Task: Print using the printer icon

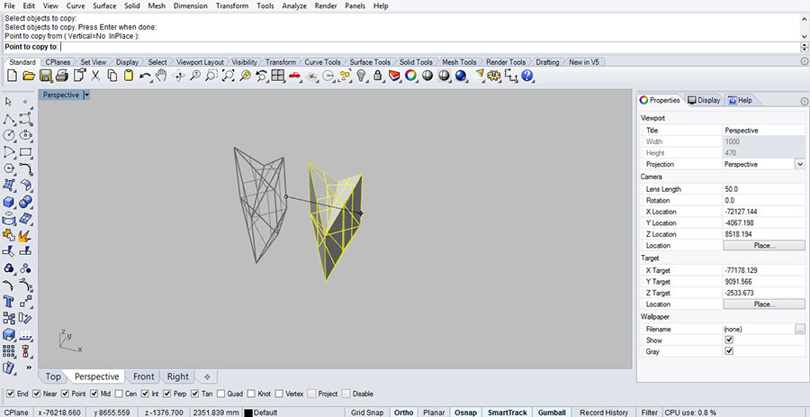Action: 62,76
